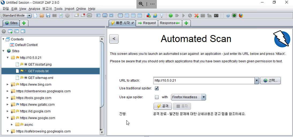The height and width of the screenshot is (137, 293).
Task: Open ZAP User Guide via blue help icon
Action: [x=228, y=16]
